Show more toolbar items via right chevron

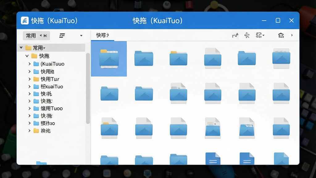(292, 35)
